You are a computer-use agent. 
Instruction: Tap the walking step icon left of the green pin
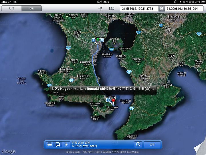point(94,40)
